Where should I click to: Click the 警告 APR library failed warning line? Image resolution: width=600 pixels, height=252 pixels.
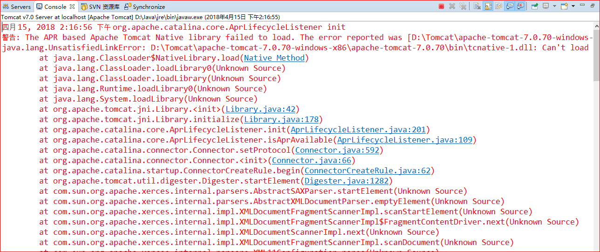coord(297,37)
